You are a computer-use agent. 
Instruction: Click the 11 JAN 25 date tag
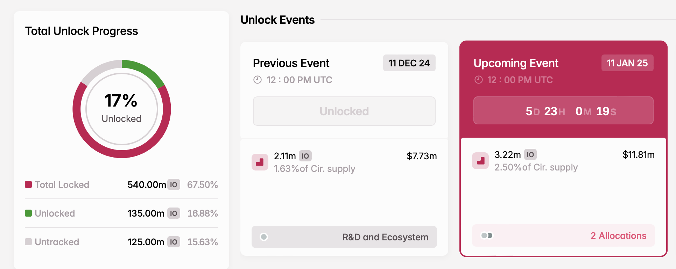point(627,63)
